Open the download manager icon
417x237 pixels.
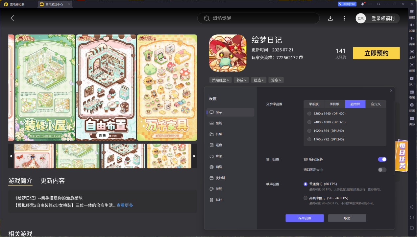[x=331, y=18]
